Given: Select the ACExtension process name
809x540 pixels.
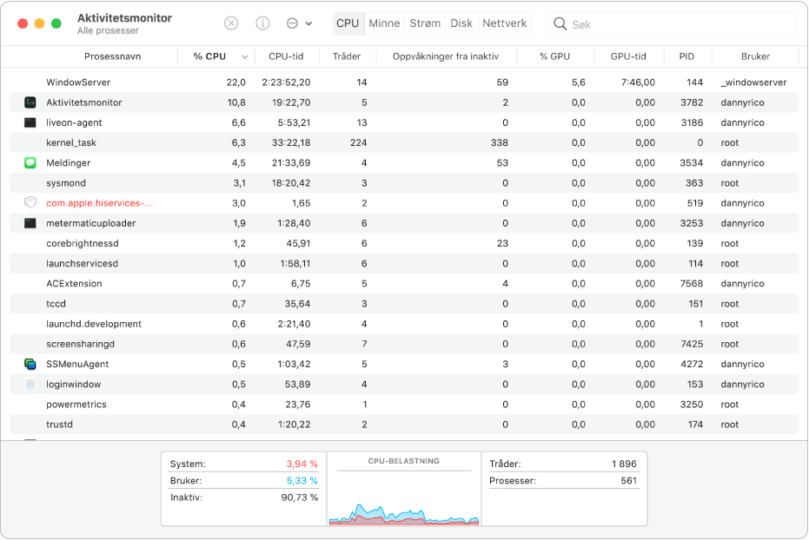Looking at the screenshot, I should 75,283.
